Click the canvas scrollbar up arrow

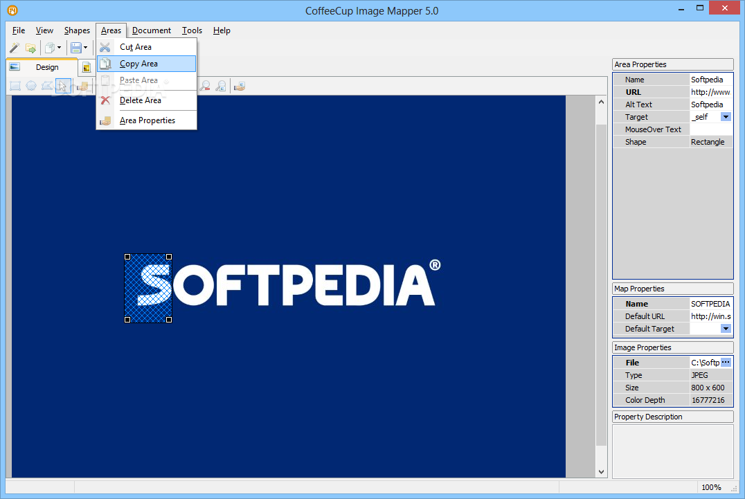point(601,102)
